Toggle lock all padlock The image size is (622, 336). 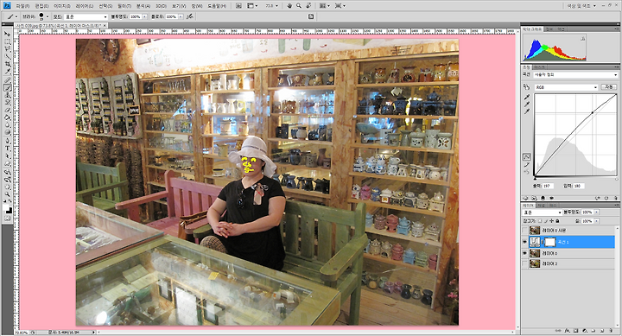(x=557, y=221)
